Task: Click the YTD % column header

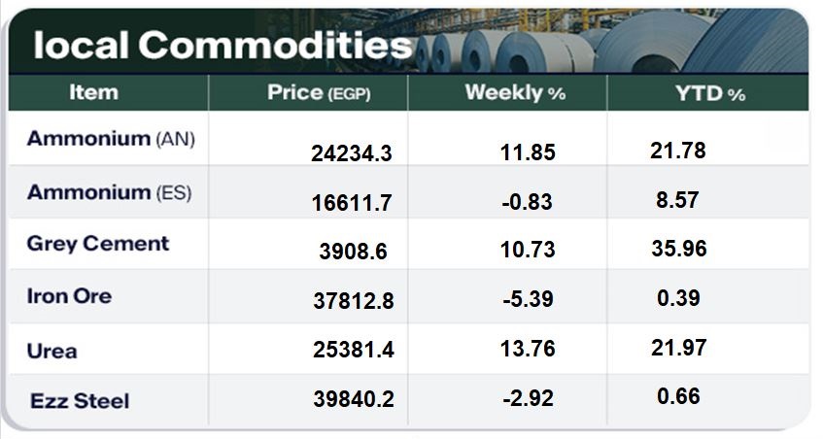Action: tap(710, 93)
